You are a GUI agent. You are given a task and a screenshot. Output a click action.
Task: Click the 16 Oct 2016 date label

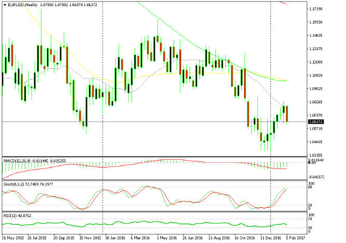[x=244, y=238]
